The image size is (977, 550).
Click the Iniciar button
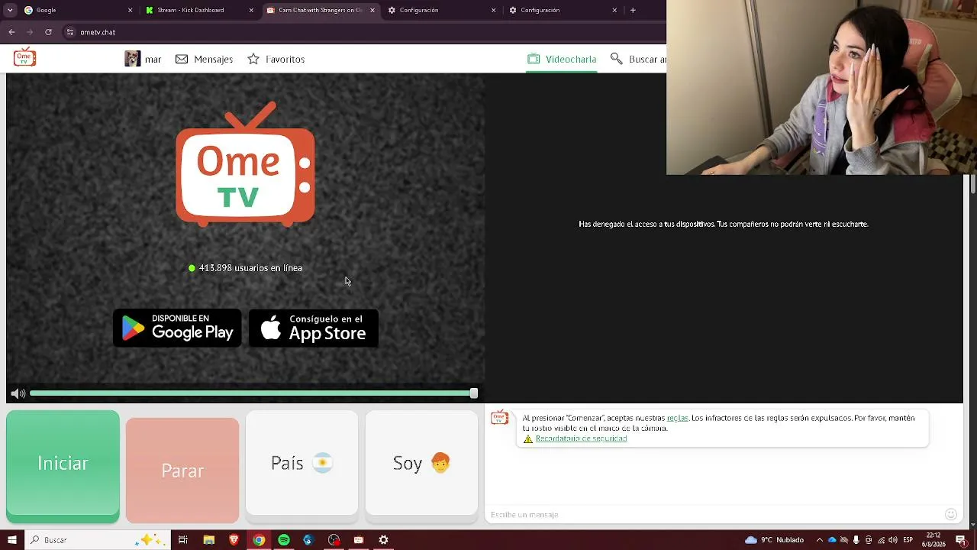tap(63, 466)
